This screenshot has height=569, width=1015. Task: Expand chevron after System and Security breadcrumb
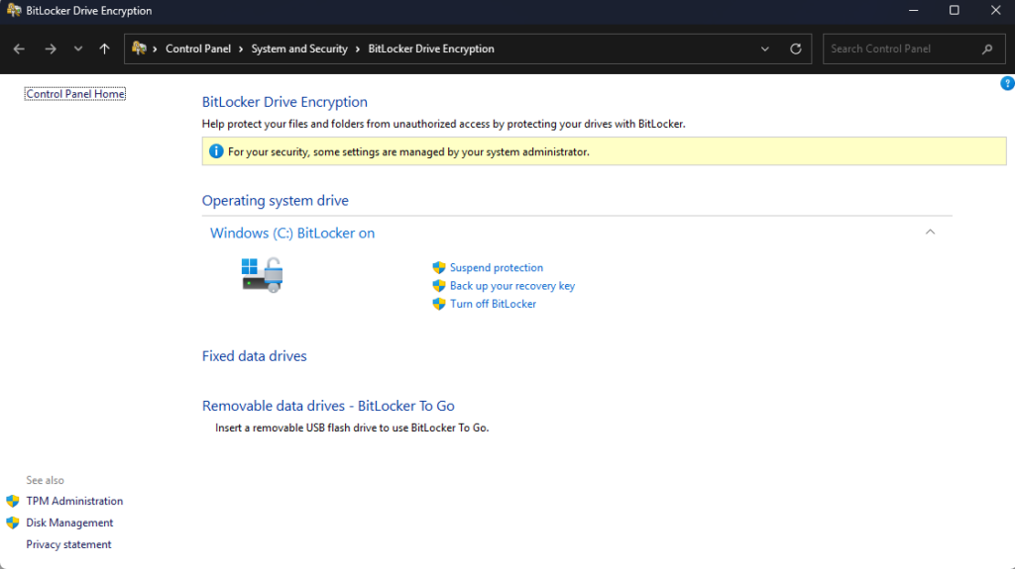click(x=357, y=49)
